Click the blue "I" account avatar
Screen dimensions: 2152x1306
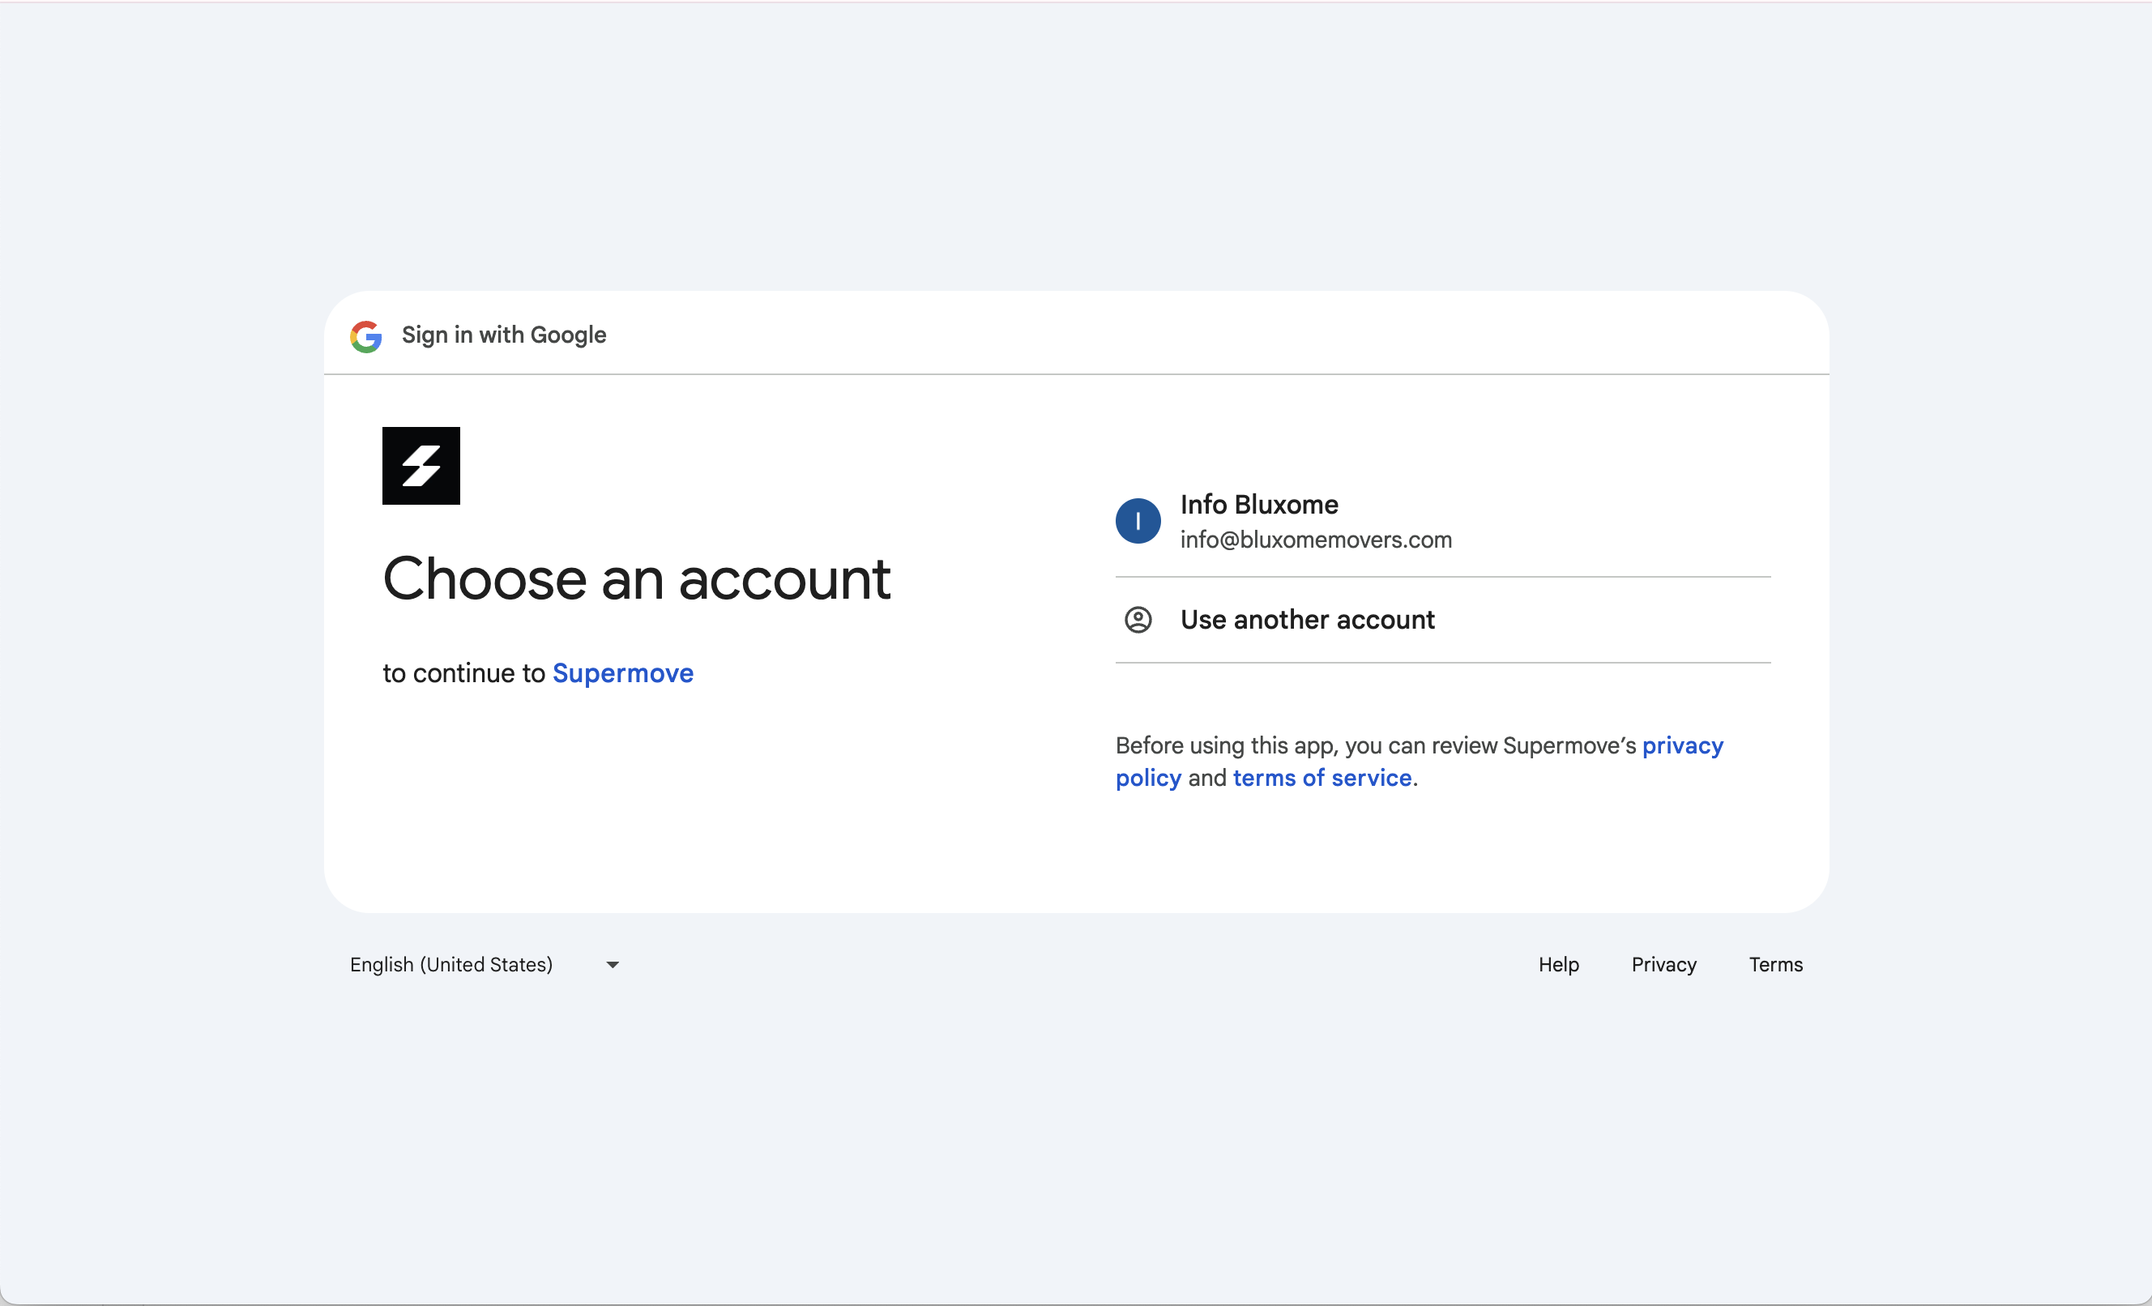[x=1138, y=522]
